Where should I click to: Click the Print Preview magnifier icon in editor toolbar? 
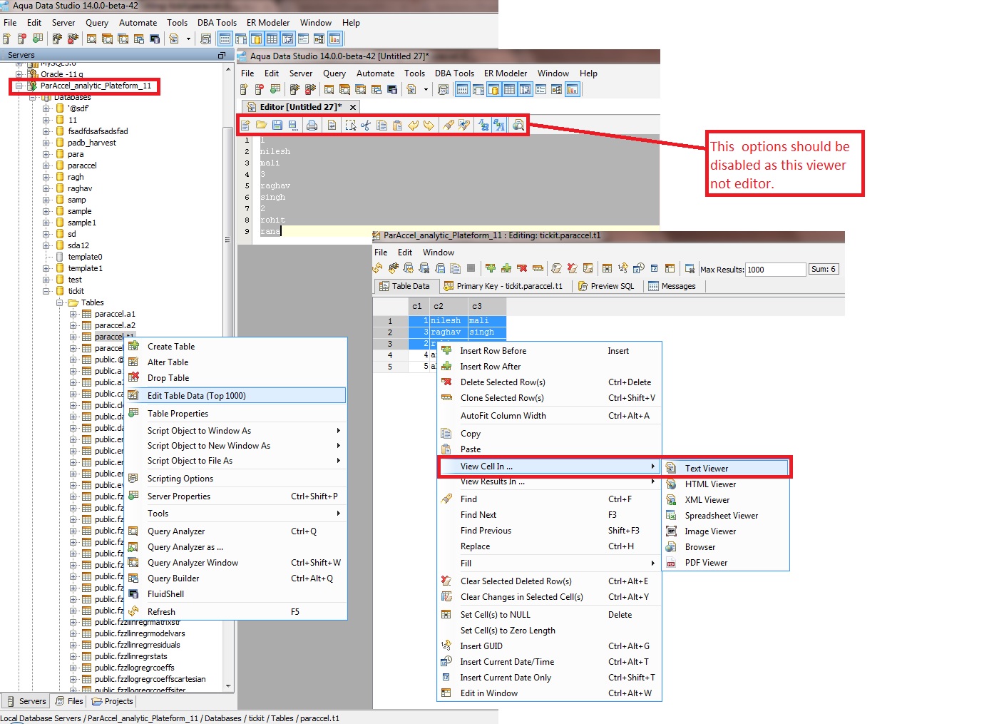(518, 126)
